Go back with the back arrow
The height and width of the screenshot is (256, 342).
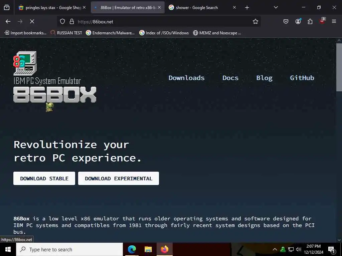[x=8, y=21]
